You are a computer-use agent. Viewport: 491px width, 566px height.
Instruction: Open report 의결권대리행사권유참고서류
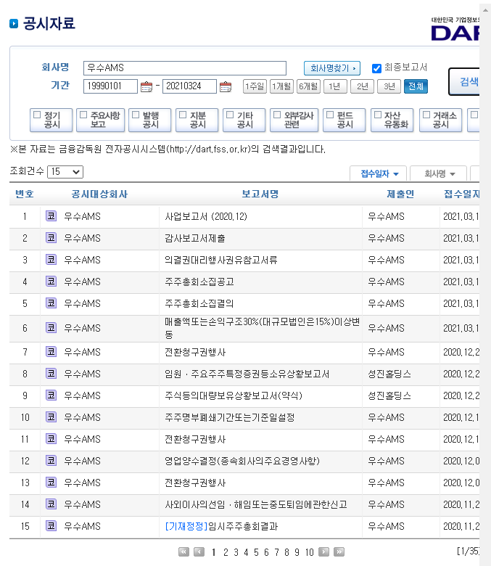[220, 260]
